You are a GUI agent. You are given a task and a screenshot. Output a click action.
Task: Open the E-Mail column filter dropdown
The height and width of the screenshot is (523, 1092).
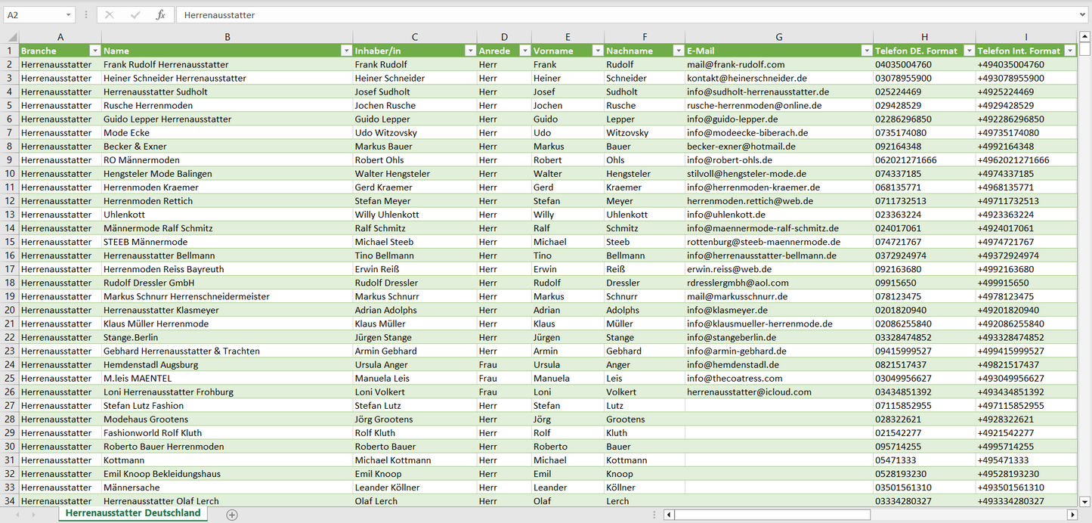point(866,51)
